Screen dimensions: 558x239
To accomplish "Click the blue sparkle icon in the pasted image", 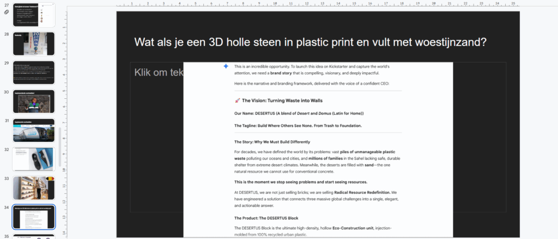I will (x=226, y=66).
